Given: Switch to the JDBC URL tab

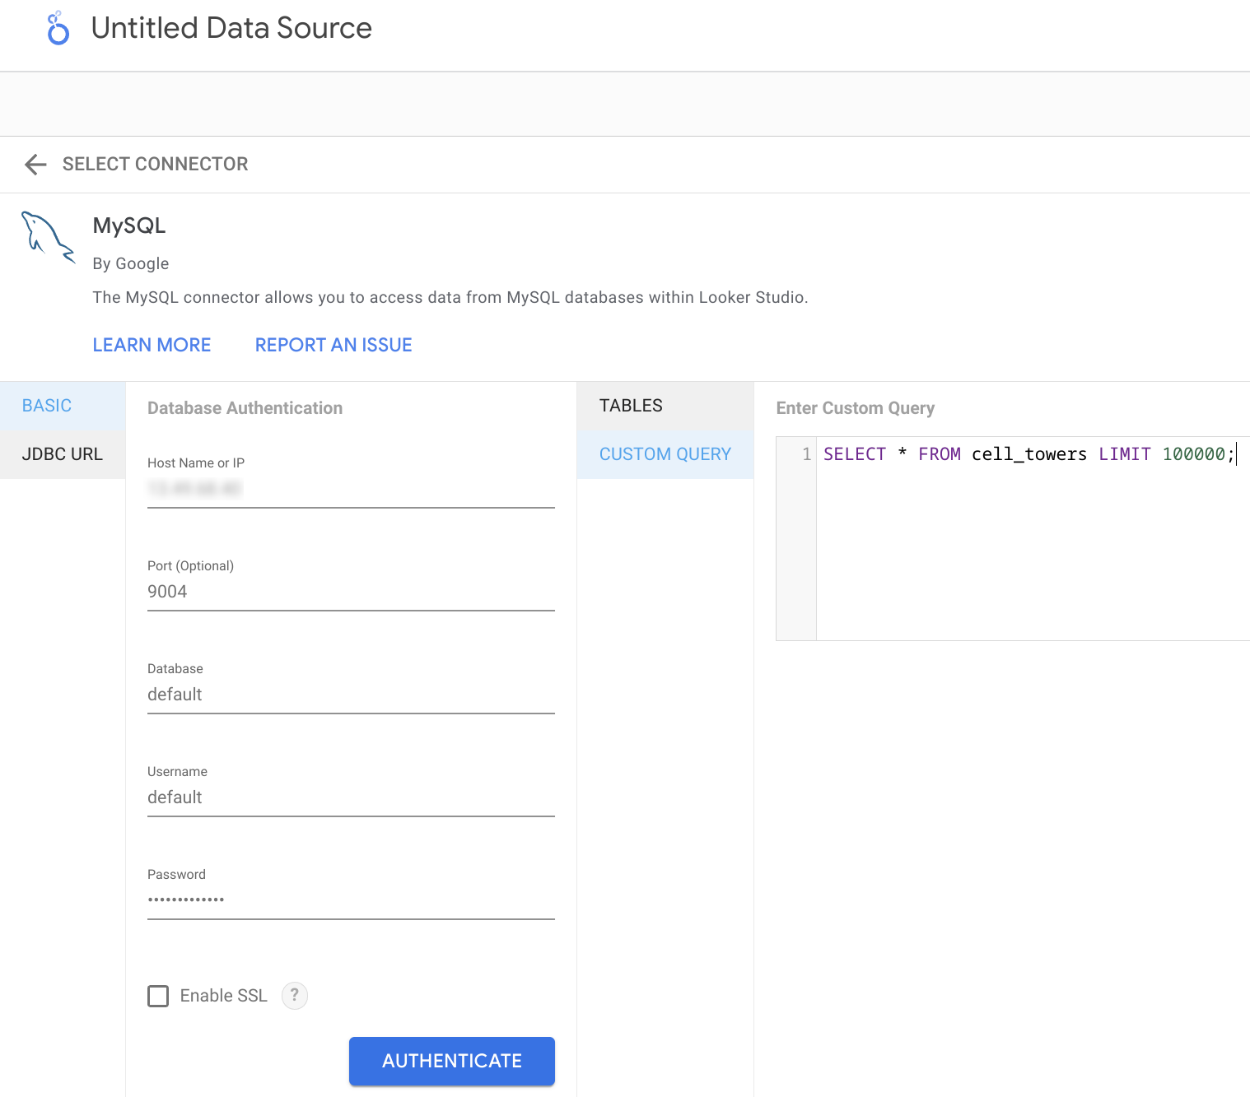Looking at the screenshot, I should click(x=62, y=453).
